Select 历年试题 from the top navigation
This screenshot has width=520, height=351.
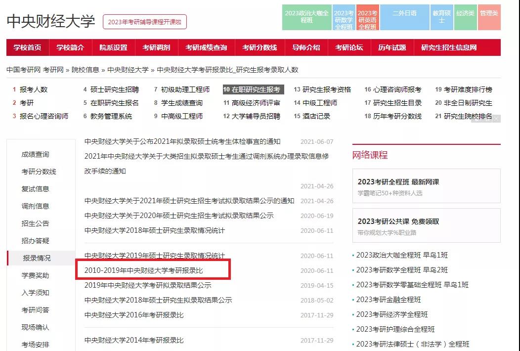(391, 47)
